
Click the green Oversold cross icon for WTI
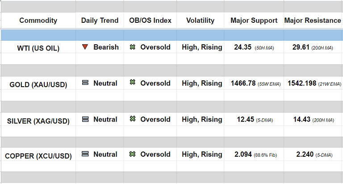pos(132,47)
